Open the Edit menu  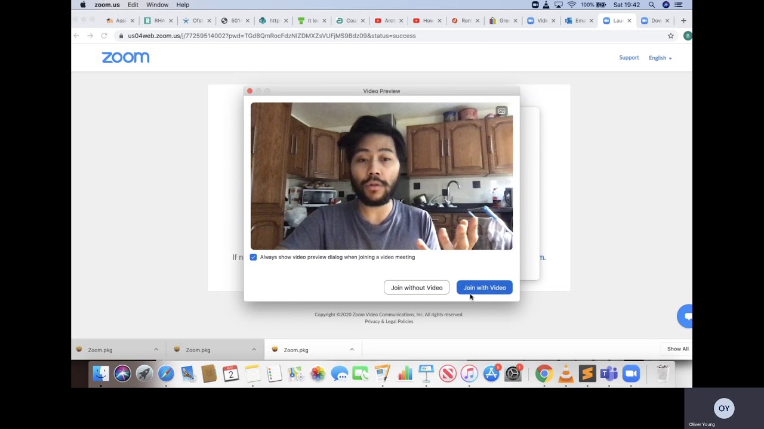coord(133,5)
